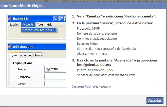
Task: Click the Contraseña instruction line
Action: tap(107, 49)
